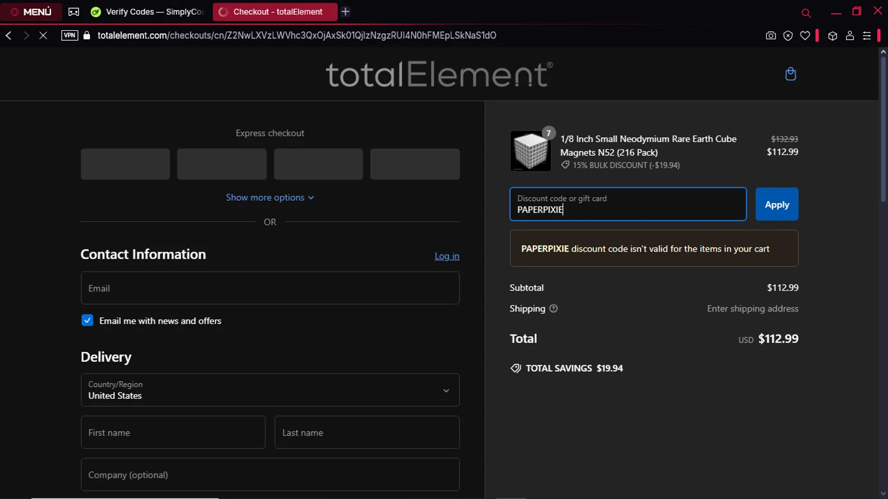View site security padlock info
Viewport: 888px width, 499px height.
tap(87, 36)
